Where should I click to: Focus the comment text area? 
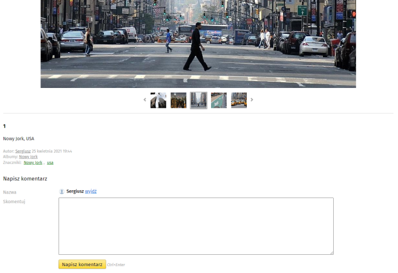196,226
